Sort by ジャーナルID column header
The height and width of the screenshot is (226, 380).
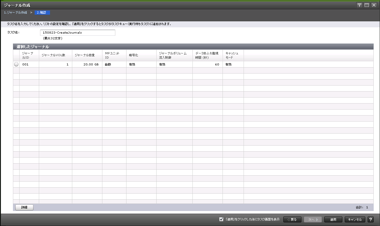[29, 55]
